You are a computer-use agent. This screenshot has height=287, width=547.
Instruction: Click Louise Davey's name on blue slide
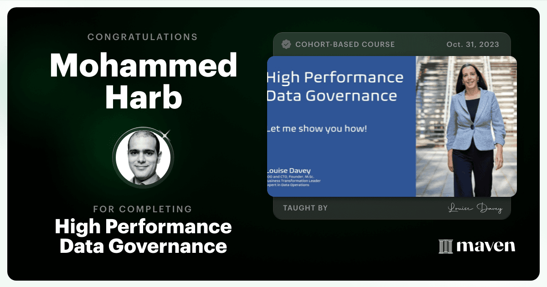tap(289, 171)
